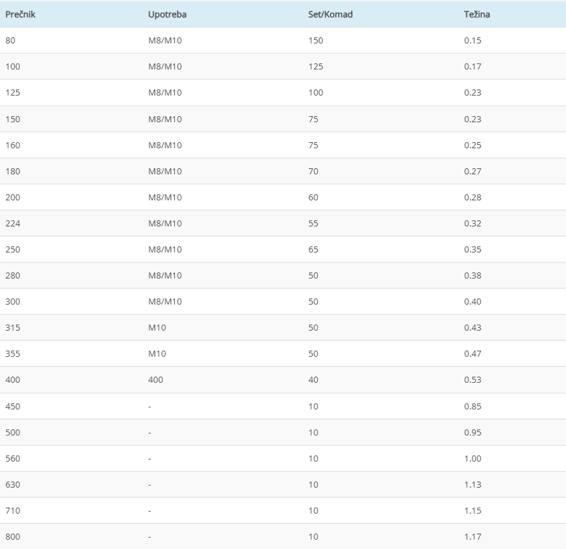Viewport: 566px width, 549px height.
Task: Select the diameter 224 cell
Action: [13, 223]
